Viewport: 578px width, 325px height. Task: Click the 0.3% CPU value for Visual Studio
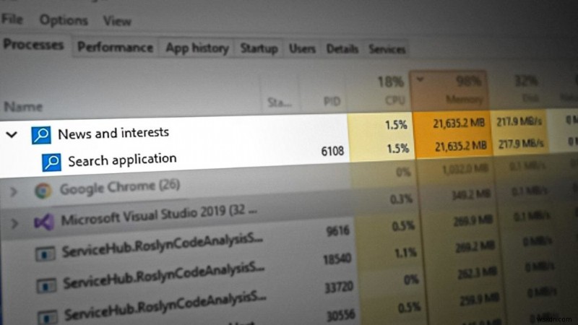click(401, 199)
